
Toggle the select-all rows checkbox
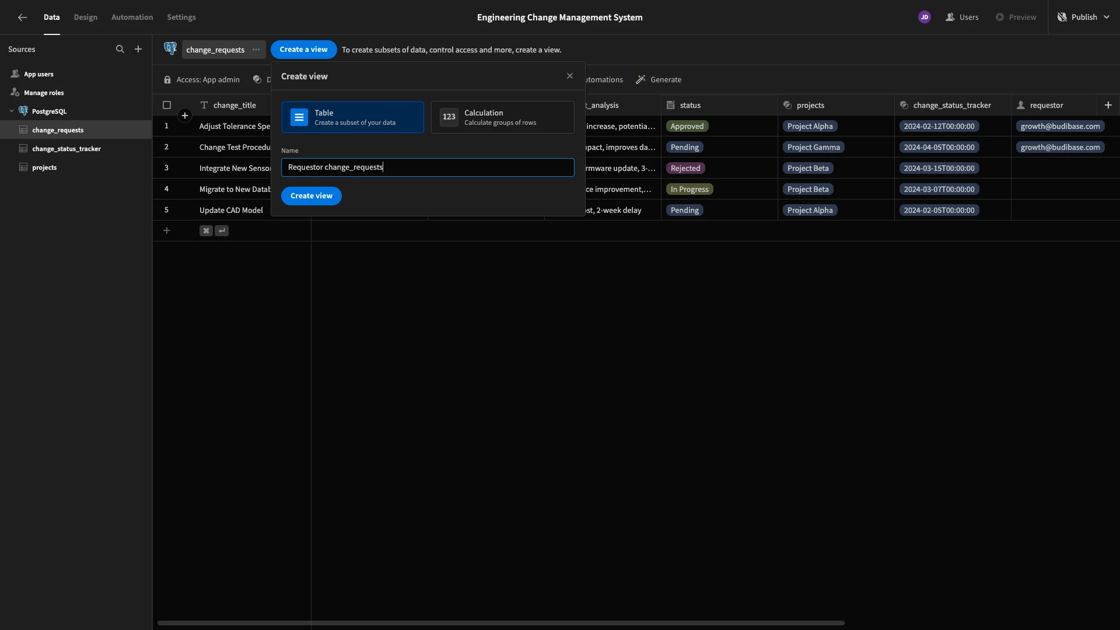pos(167,106)
